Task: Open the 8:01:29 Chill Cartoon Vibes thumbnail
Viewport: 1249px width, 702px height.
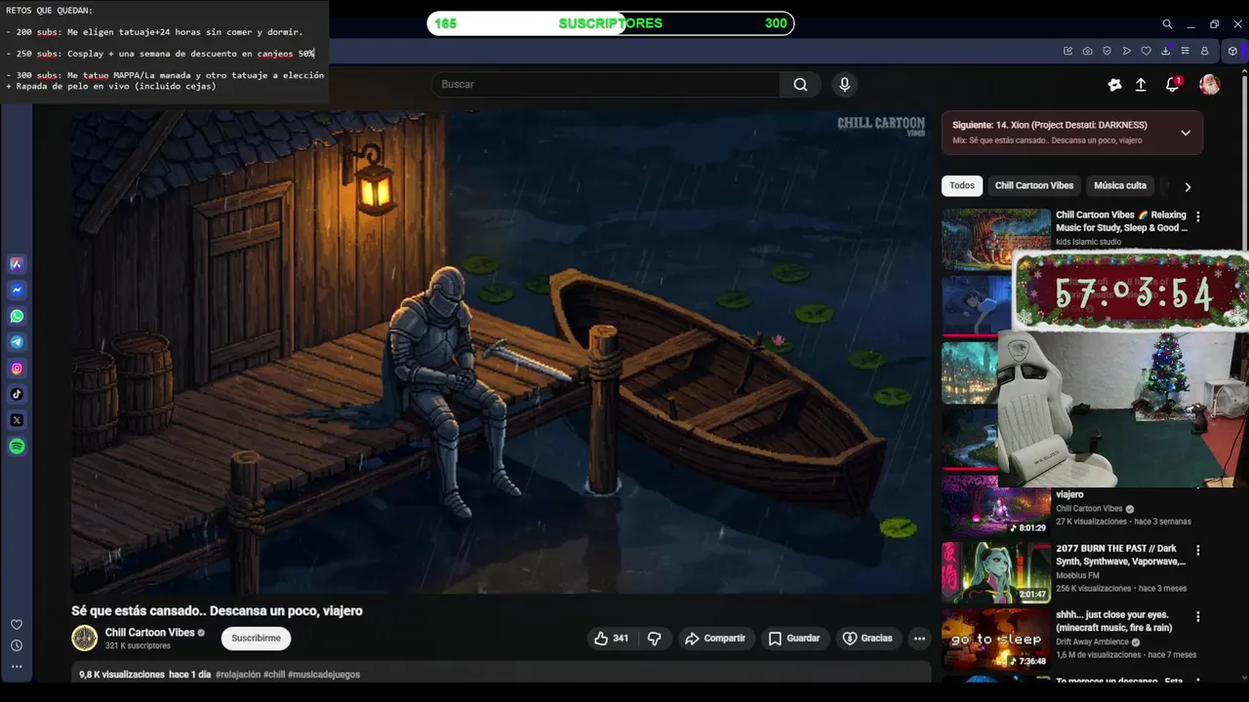Action: [996, 507]
